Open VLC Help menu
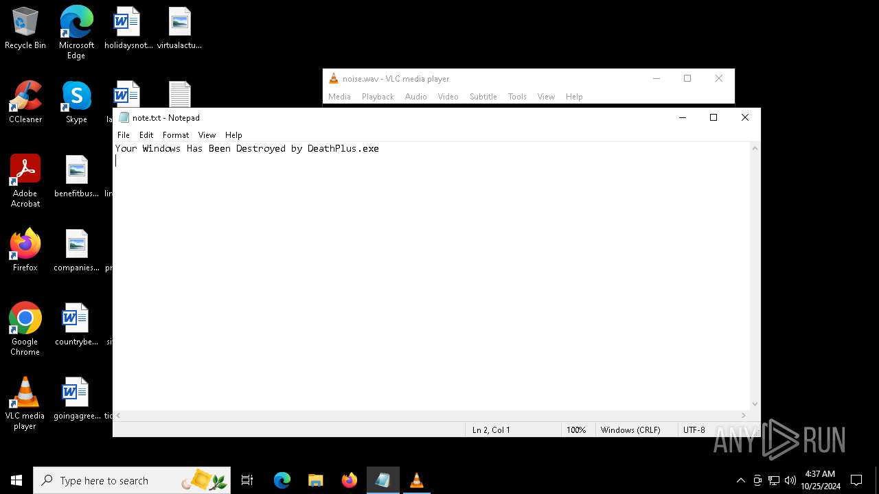 (x=574, y=97)
